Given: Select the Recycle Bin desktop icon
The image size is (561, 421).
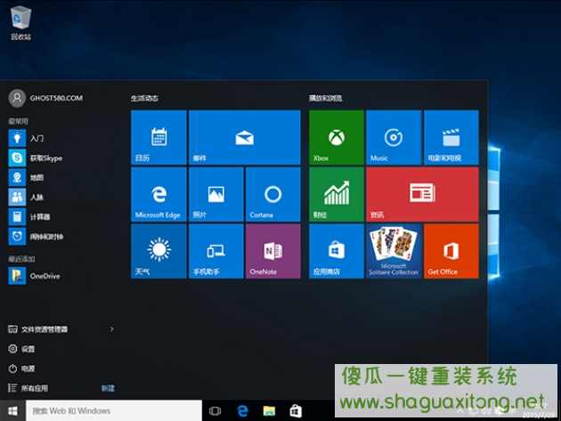Looking at the screenshot, I should [20, 23].
